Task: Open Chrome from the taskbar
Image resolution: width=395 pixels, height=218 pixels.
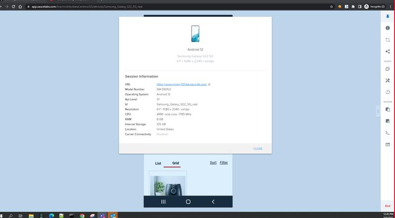Action: click(x=82, y=216)
